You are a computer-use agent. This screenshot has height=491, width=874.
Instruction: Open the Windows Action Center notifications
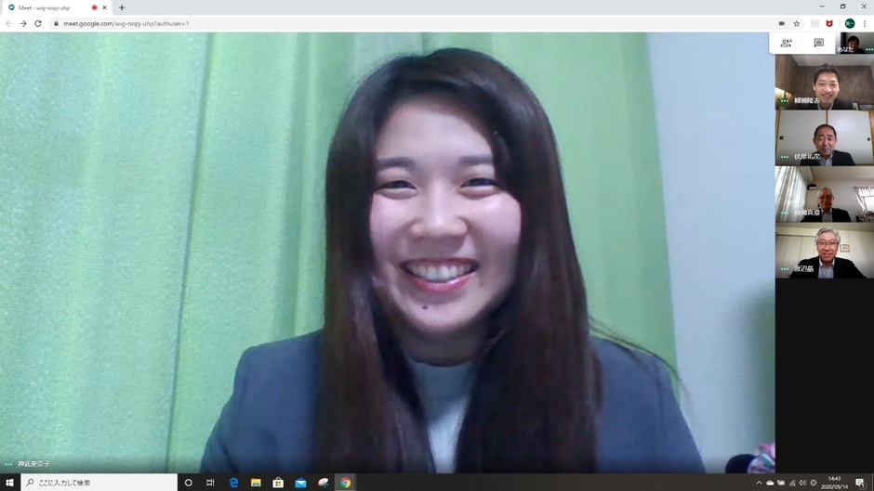coord(861,483)
